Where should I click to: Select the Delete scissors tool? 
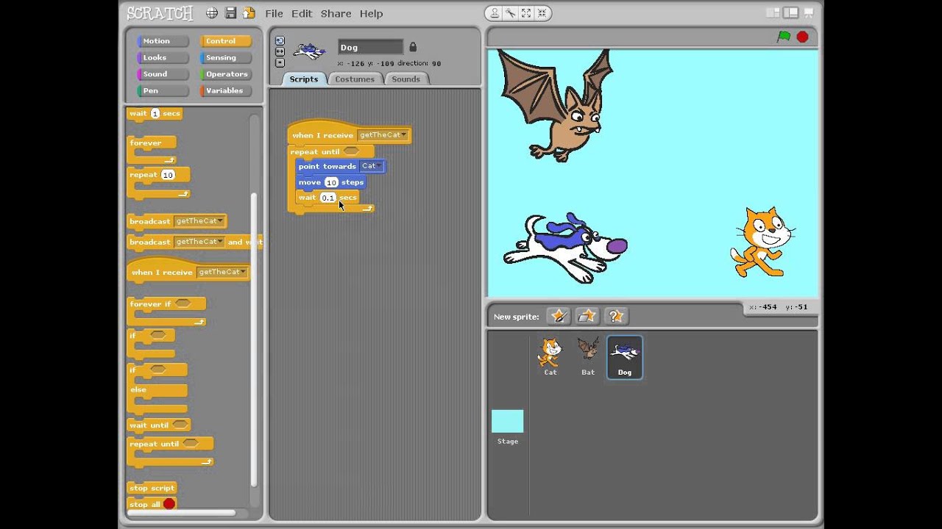511,13
